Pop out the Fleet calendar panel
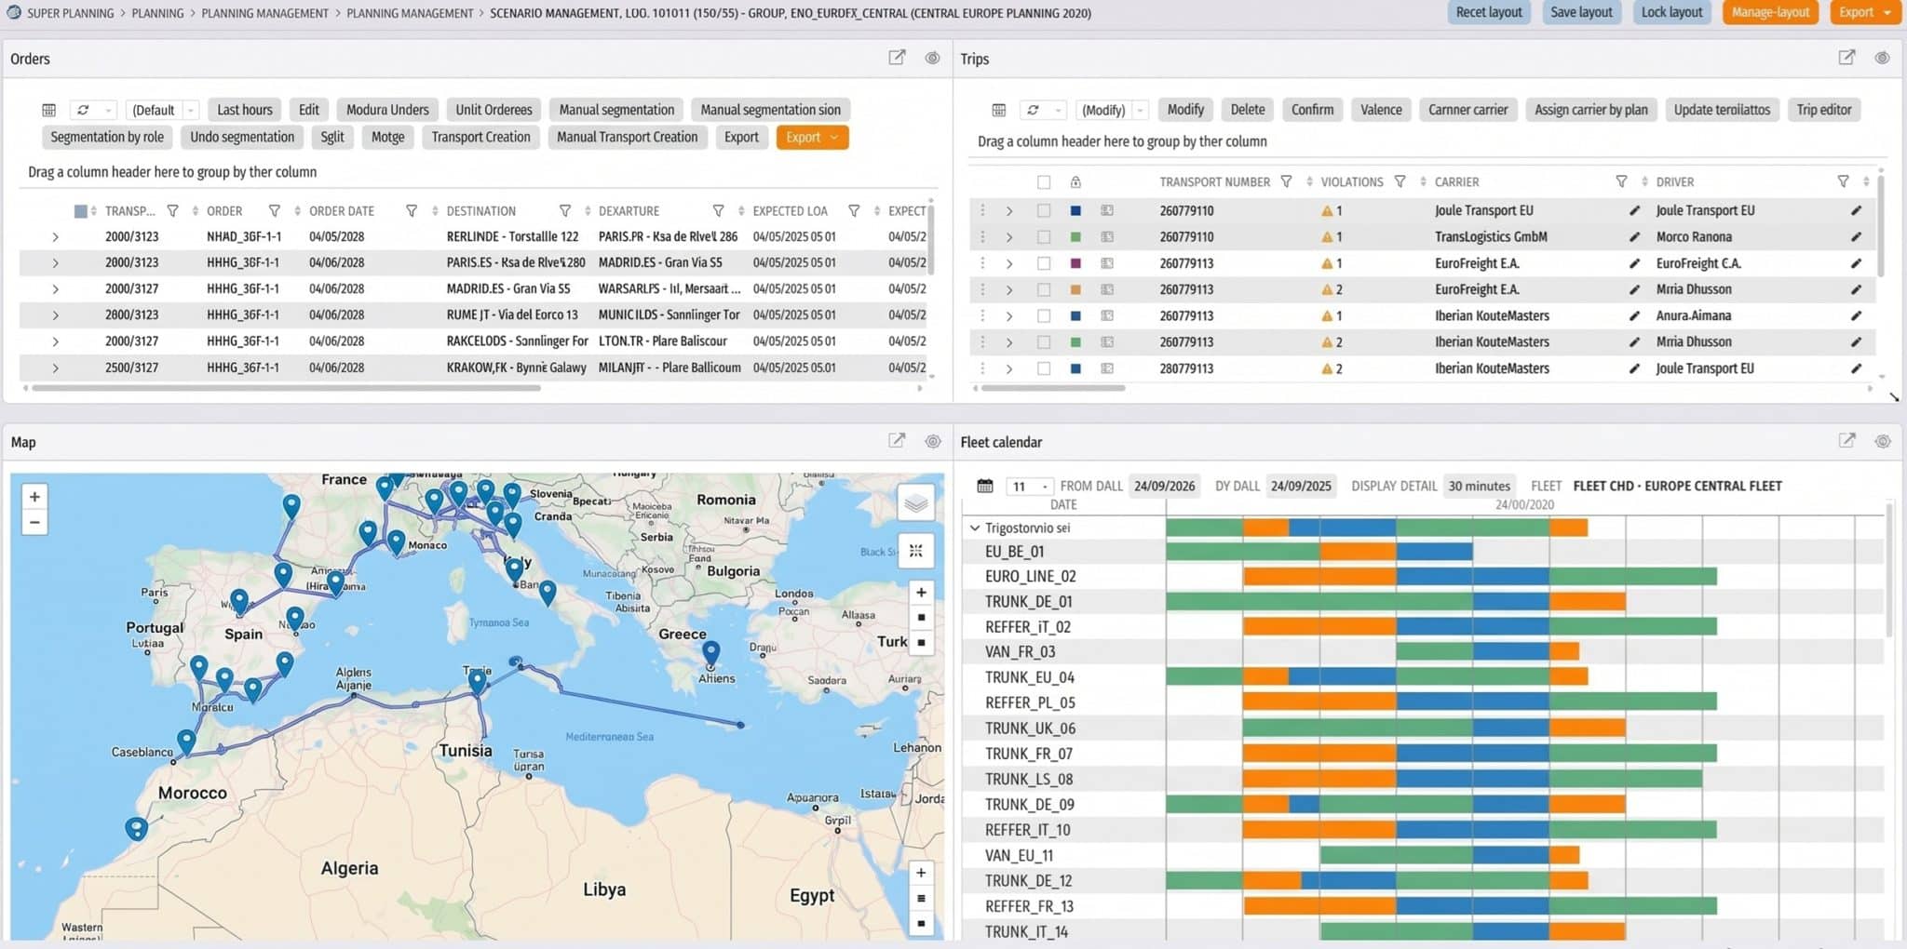1907x949 pixels. pyautogui.click(x=1846, y=441)
